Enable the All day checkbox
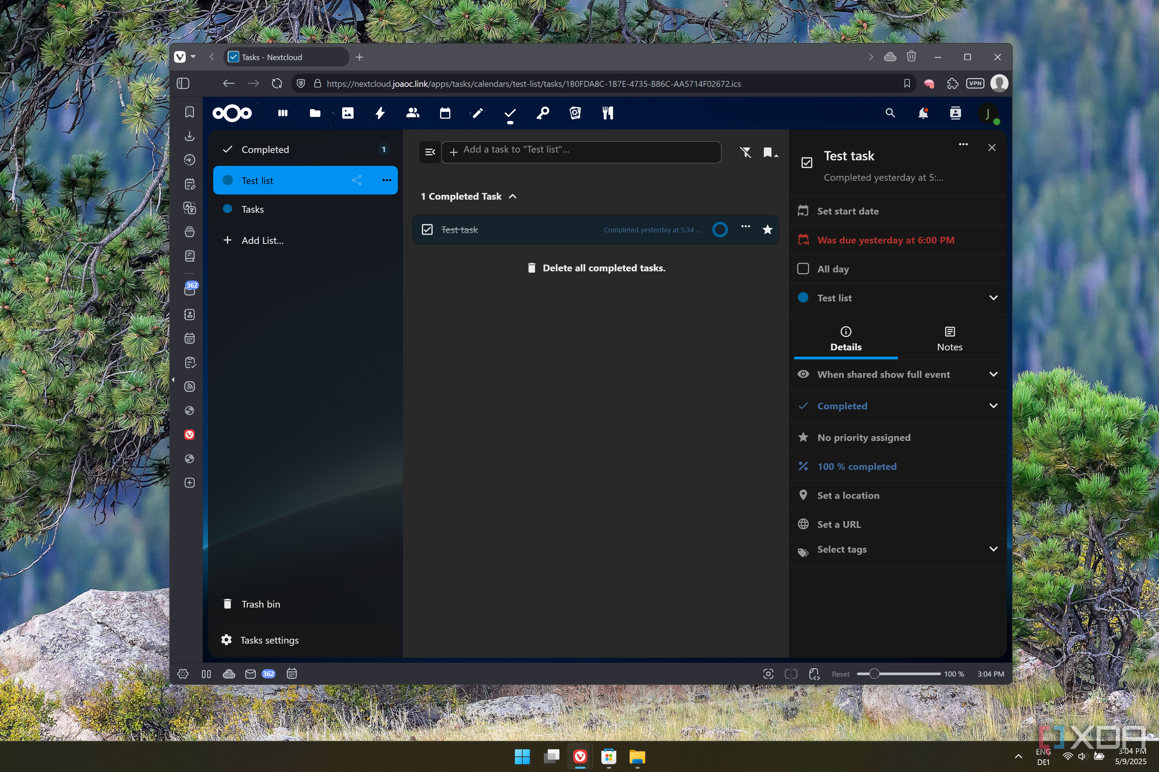This screenshot has width=1159, height=772. click(803, 268)
